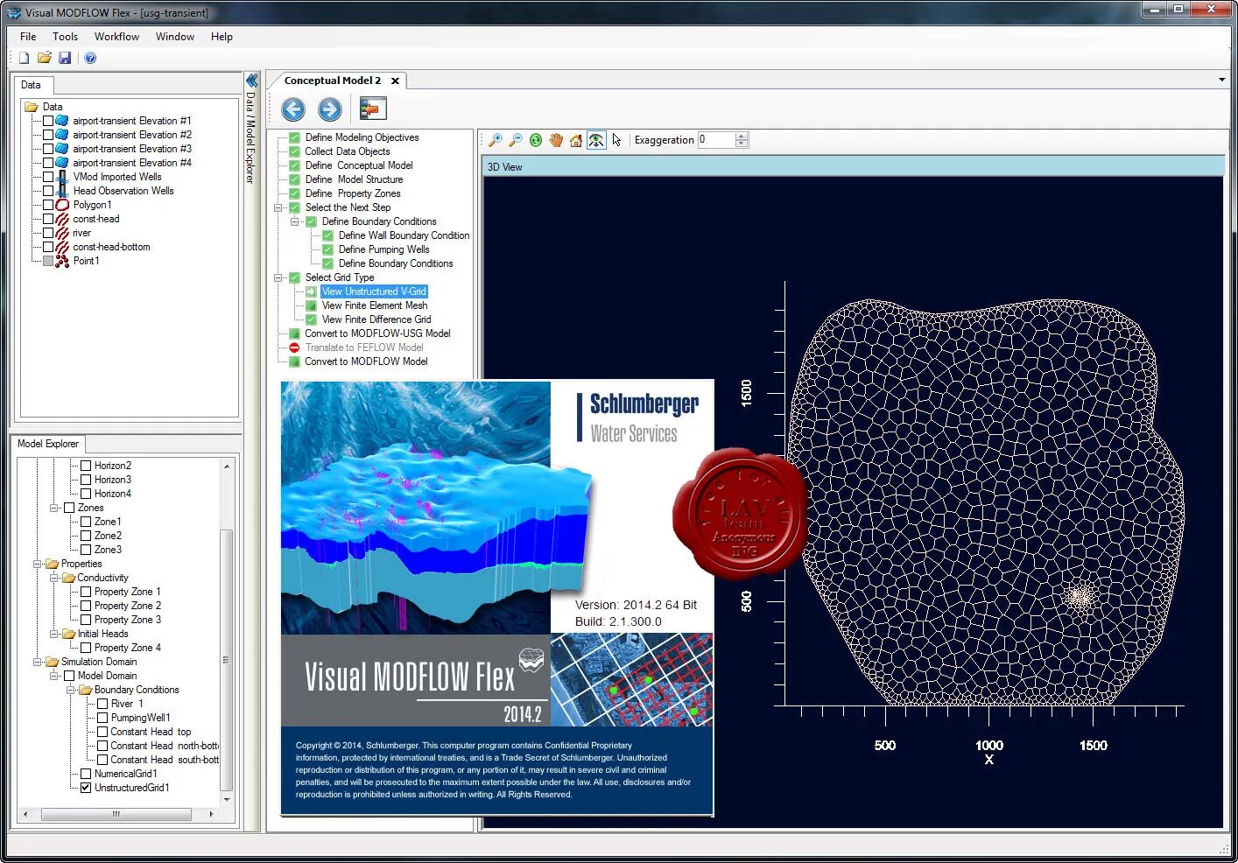Viewport: 1238px width, 863px height.
Task: Check the Horizon3 checkbox
Action: (86, 480)
